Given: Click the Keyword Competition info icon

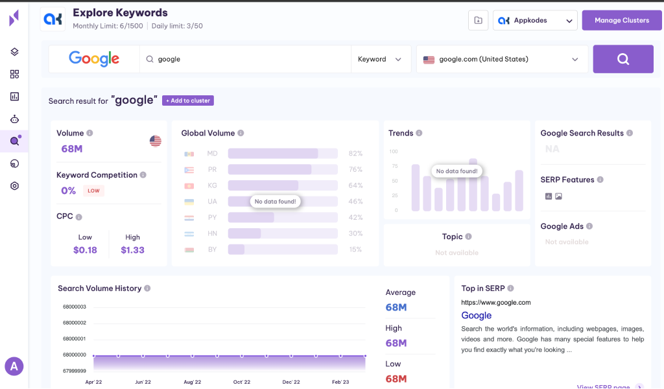Looking at the screenshot, I should (x=143, y=175).
